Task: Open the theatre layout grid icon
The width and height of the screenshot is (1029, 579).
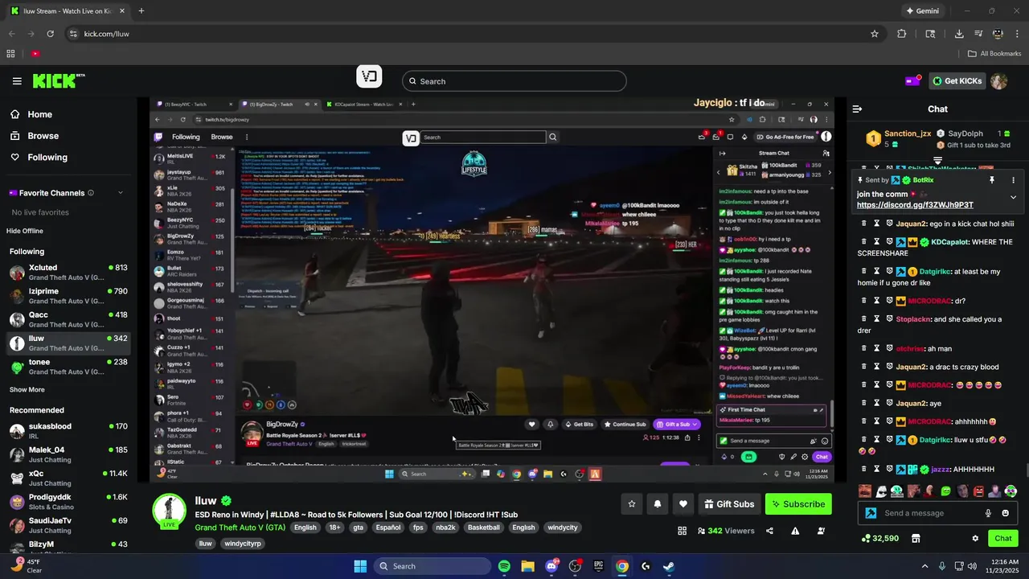Action: (683, 531)
